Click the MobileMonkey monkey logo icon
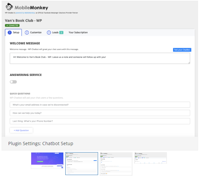The height and width of the screenshot is (176, 201). pyautogui.click(x=9, y=6)
